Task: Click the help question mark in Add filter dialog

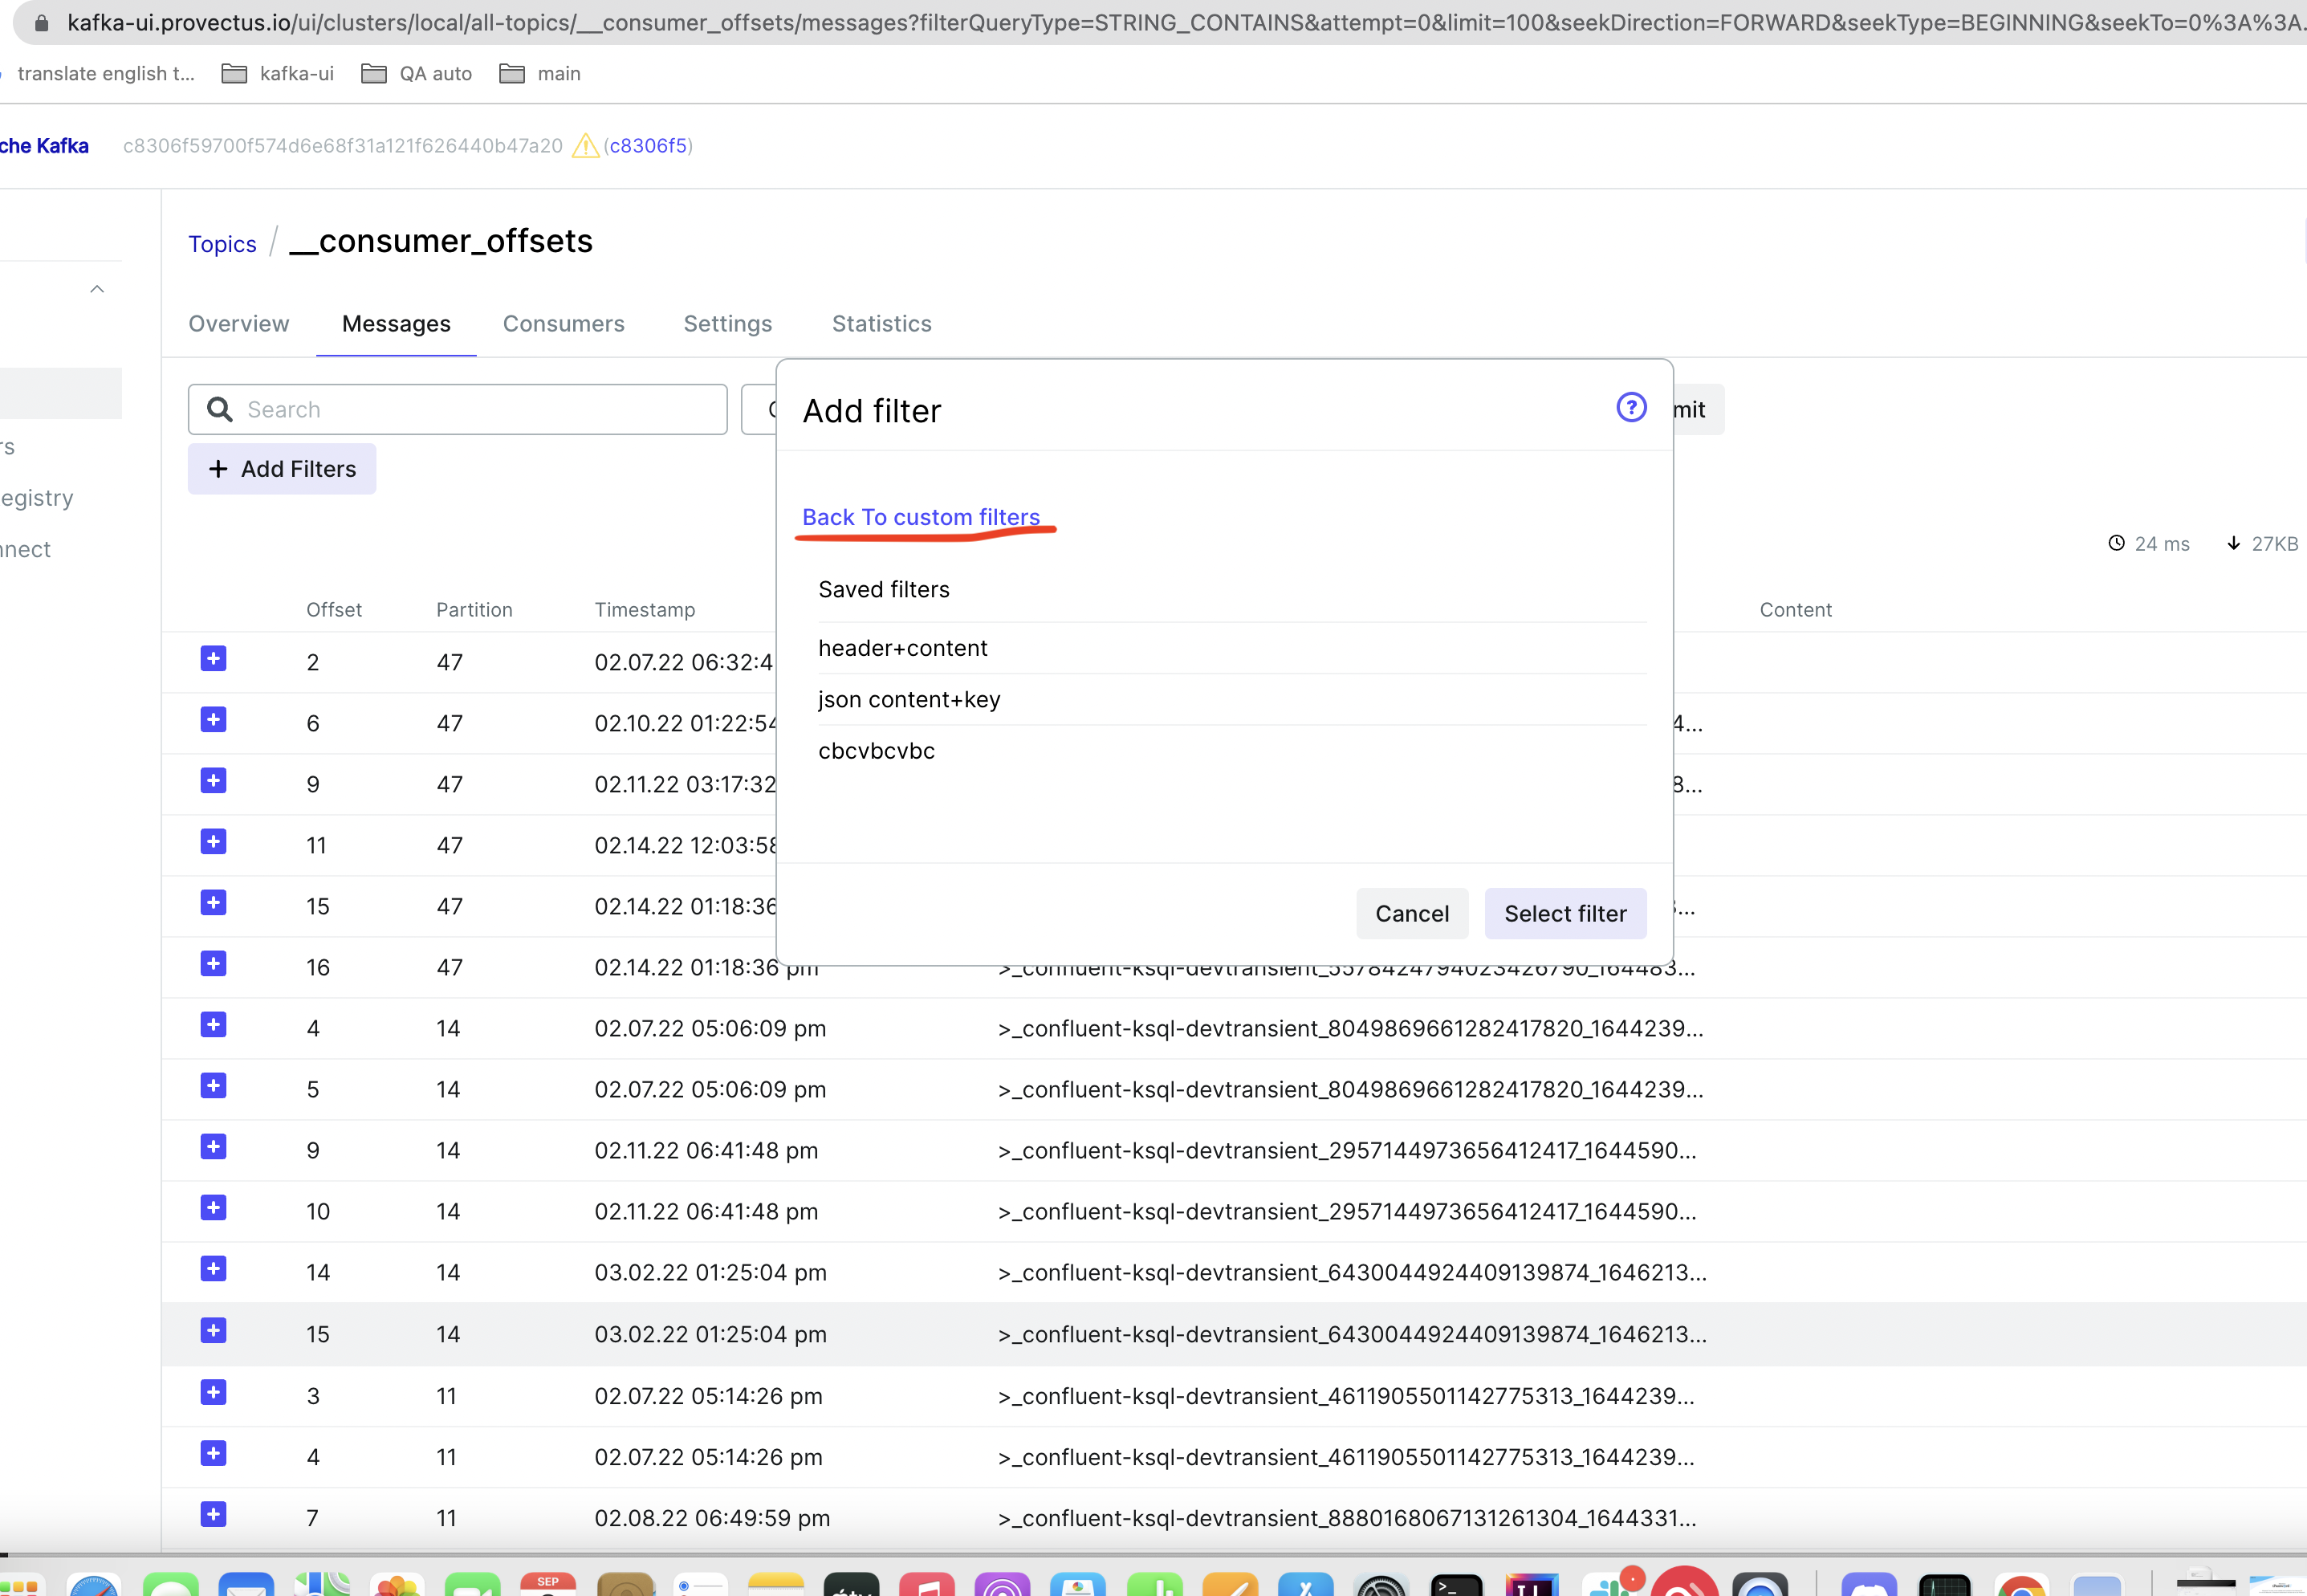Action: [x=1630, y=408]
